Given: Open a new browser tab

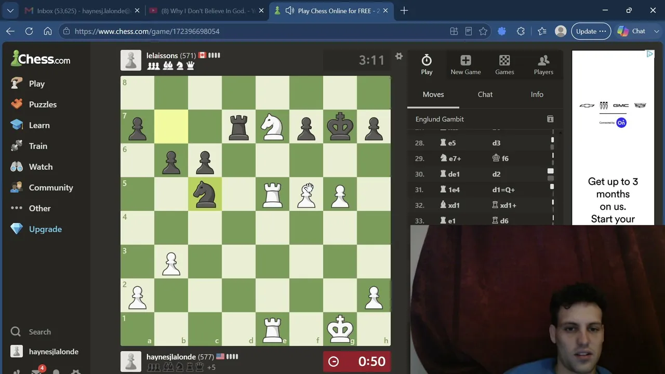Looking at the screenshot, I should point(404,10).
